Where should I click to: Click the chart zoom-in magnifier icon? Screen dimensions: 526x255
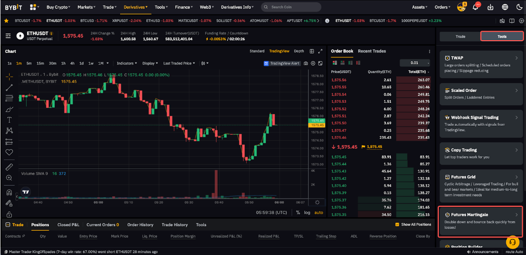pyautogui.click(x=9, y=178)
